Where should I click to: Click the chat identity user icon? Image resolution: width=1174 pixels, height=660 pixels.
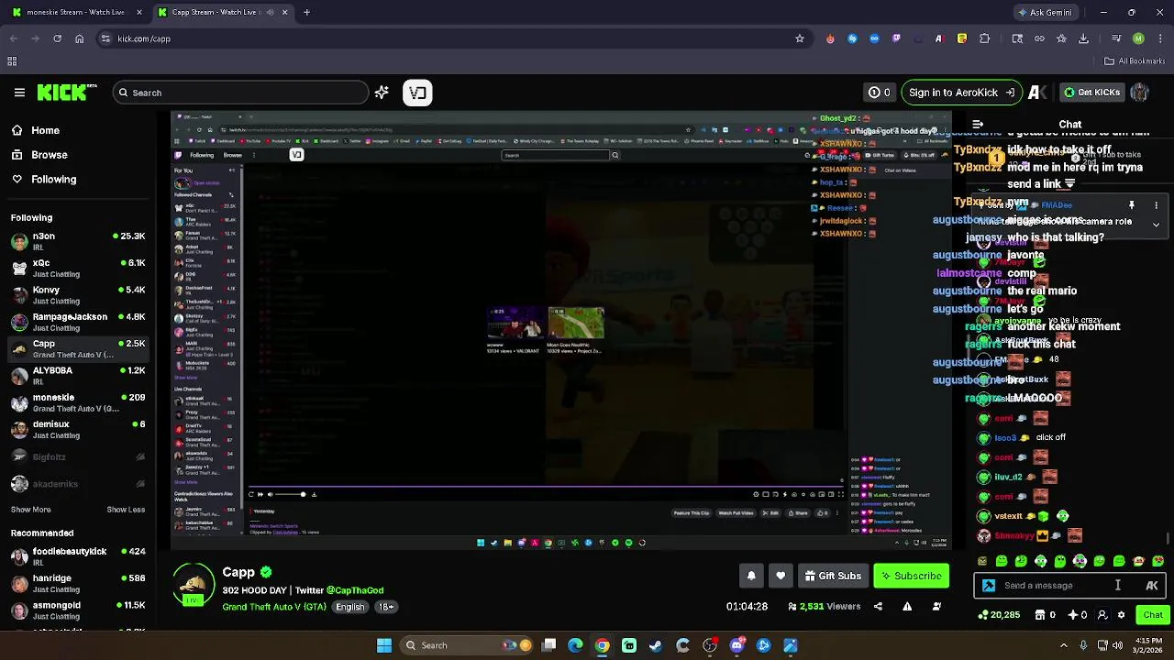(1102, 615)
